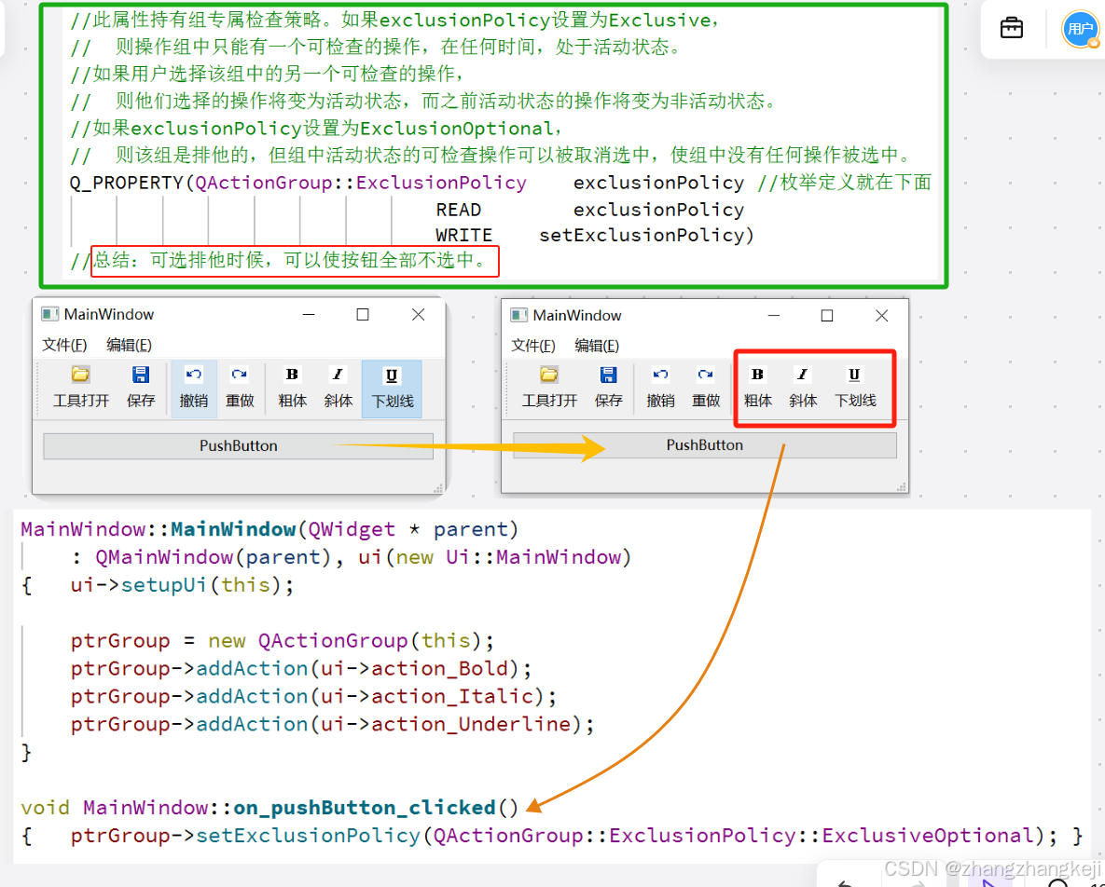Click the 'ui->setupUi(this);' code line
1105x887 pixels.
[182, 585]
